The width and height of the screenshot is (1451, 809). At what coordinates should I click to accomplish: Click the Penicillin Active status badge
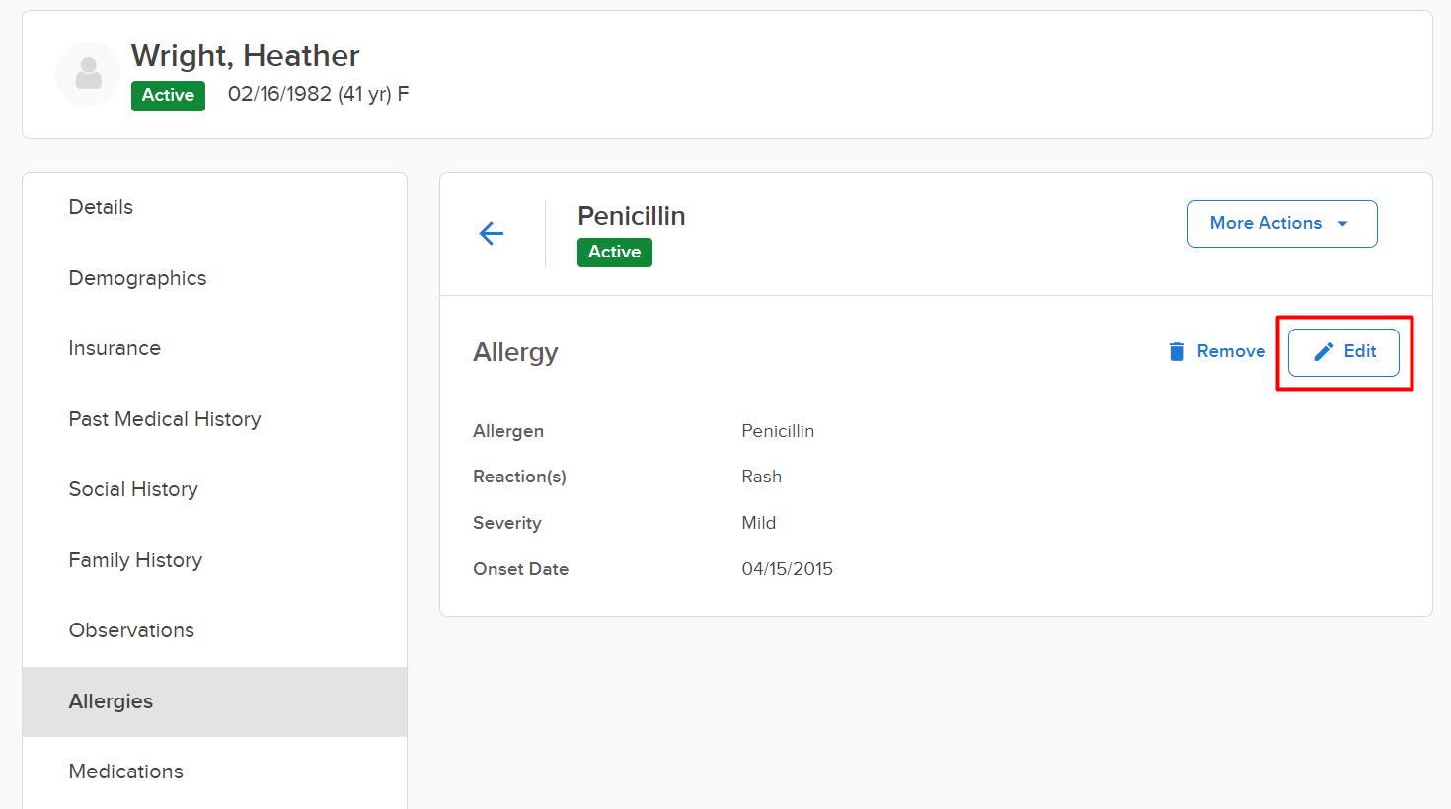(x=614, y=253)
